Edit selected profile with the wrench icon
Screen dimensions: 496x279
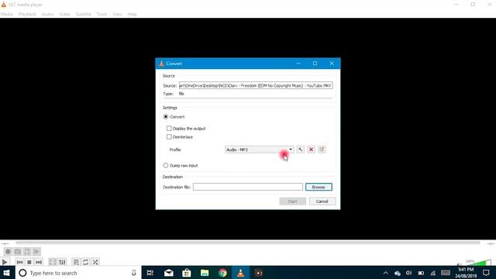point(300,150)
